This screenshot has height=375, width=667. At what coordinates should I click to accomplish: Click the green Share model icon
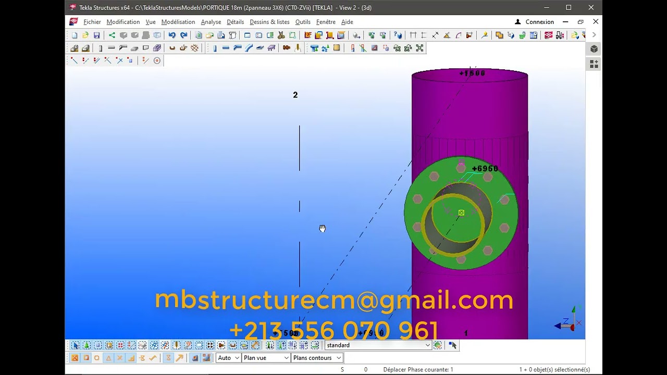112,35
